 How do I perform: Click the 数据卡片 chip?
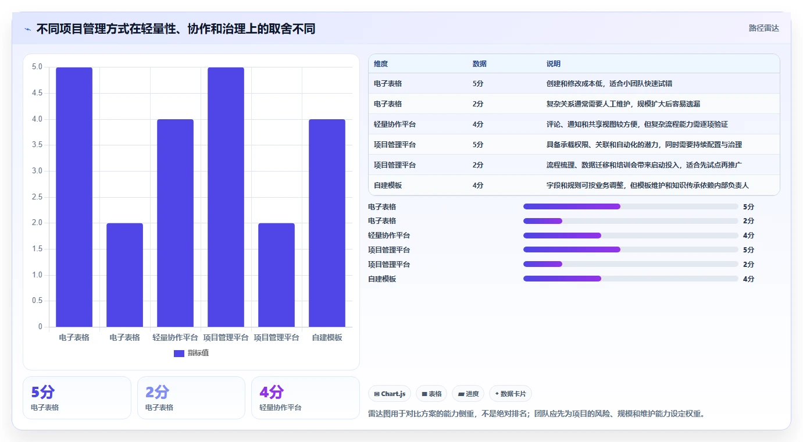click(511, 394)
